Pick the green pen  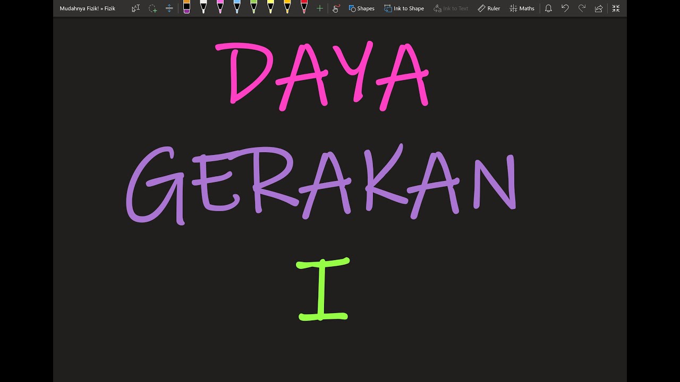point(253,7)
